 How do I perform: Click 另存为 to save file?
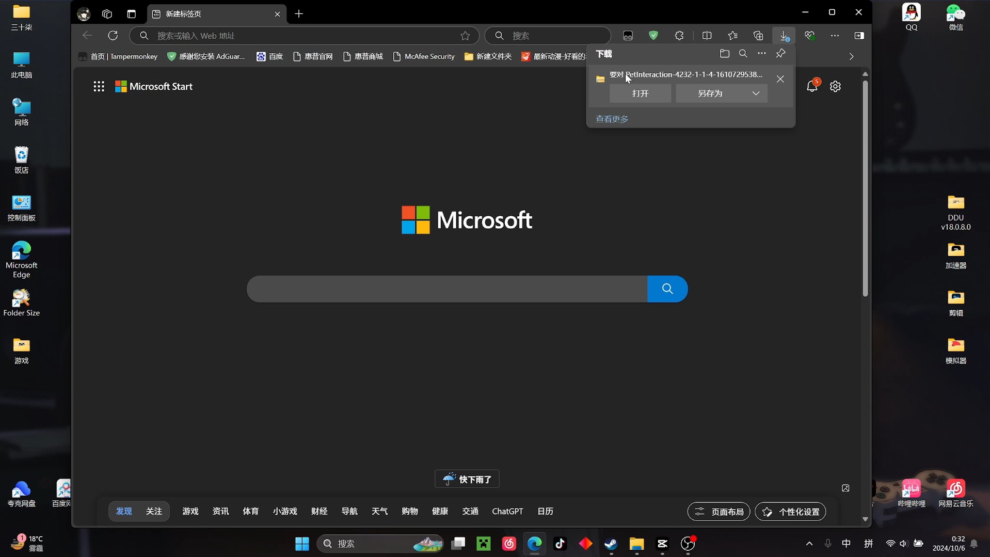click(710, 93)
